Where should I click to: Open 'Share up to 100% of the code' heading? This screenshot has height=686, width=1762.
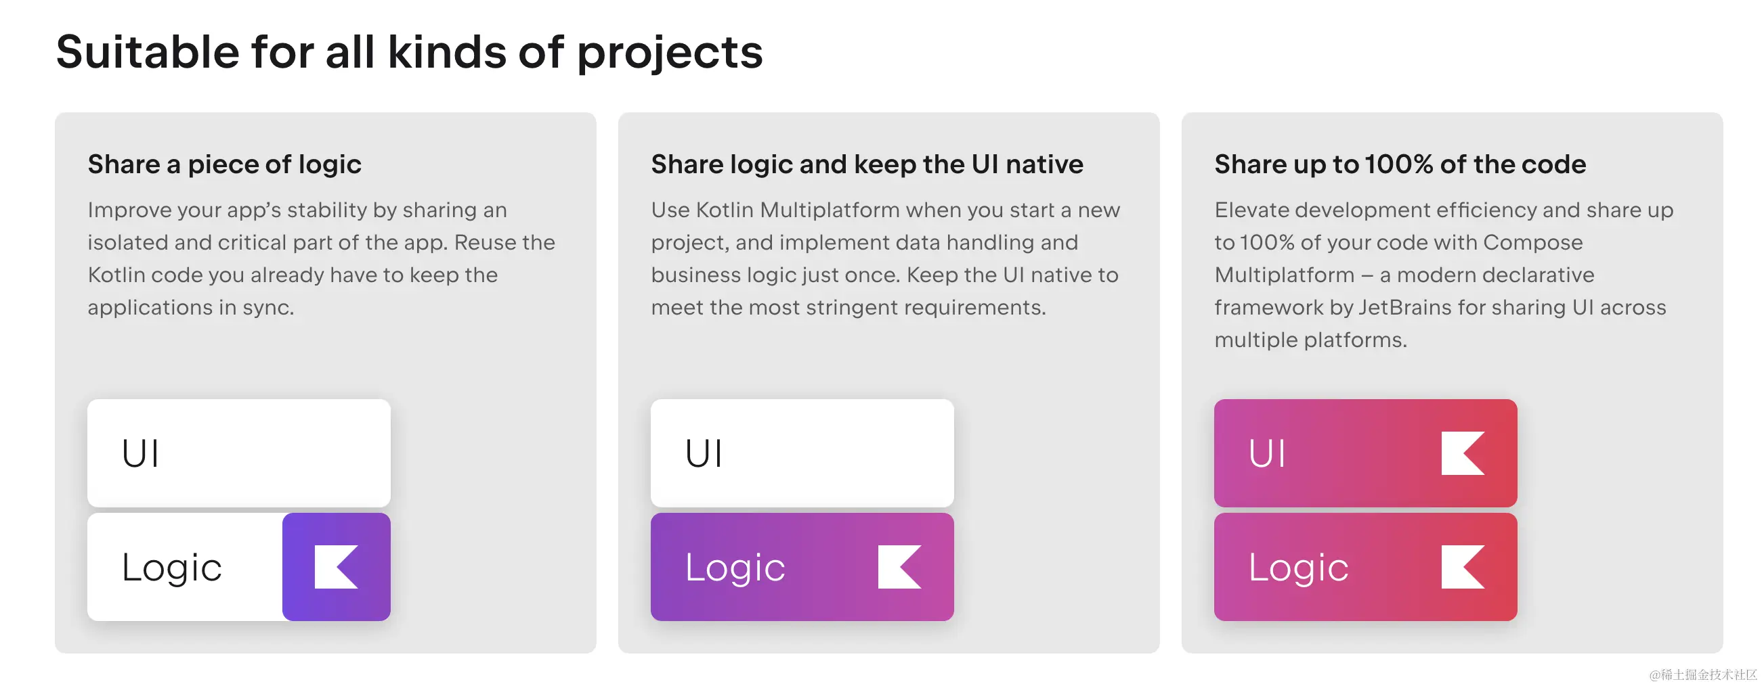(x=1400, y=164)
